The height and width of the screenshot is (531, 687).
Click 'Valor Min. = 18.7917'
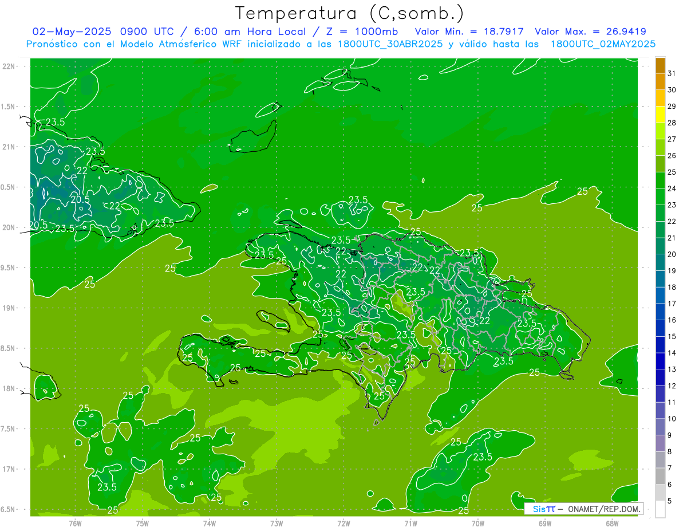469,32
